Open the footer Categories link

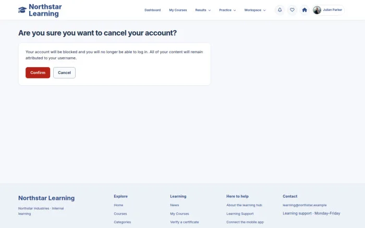point(123,222)
